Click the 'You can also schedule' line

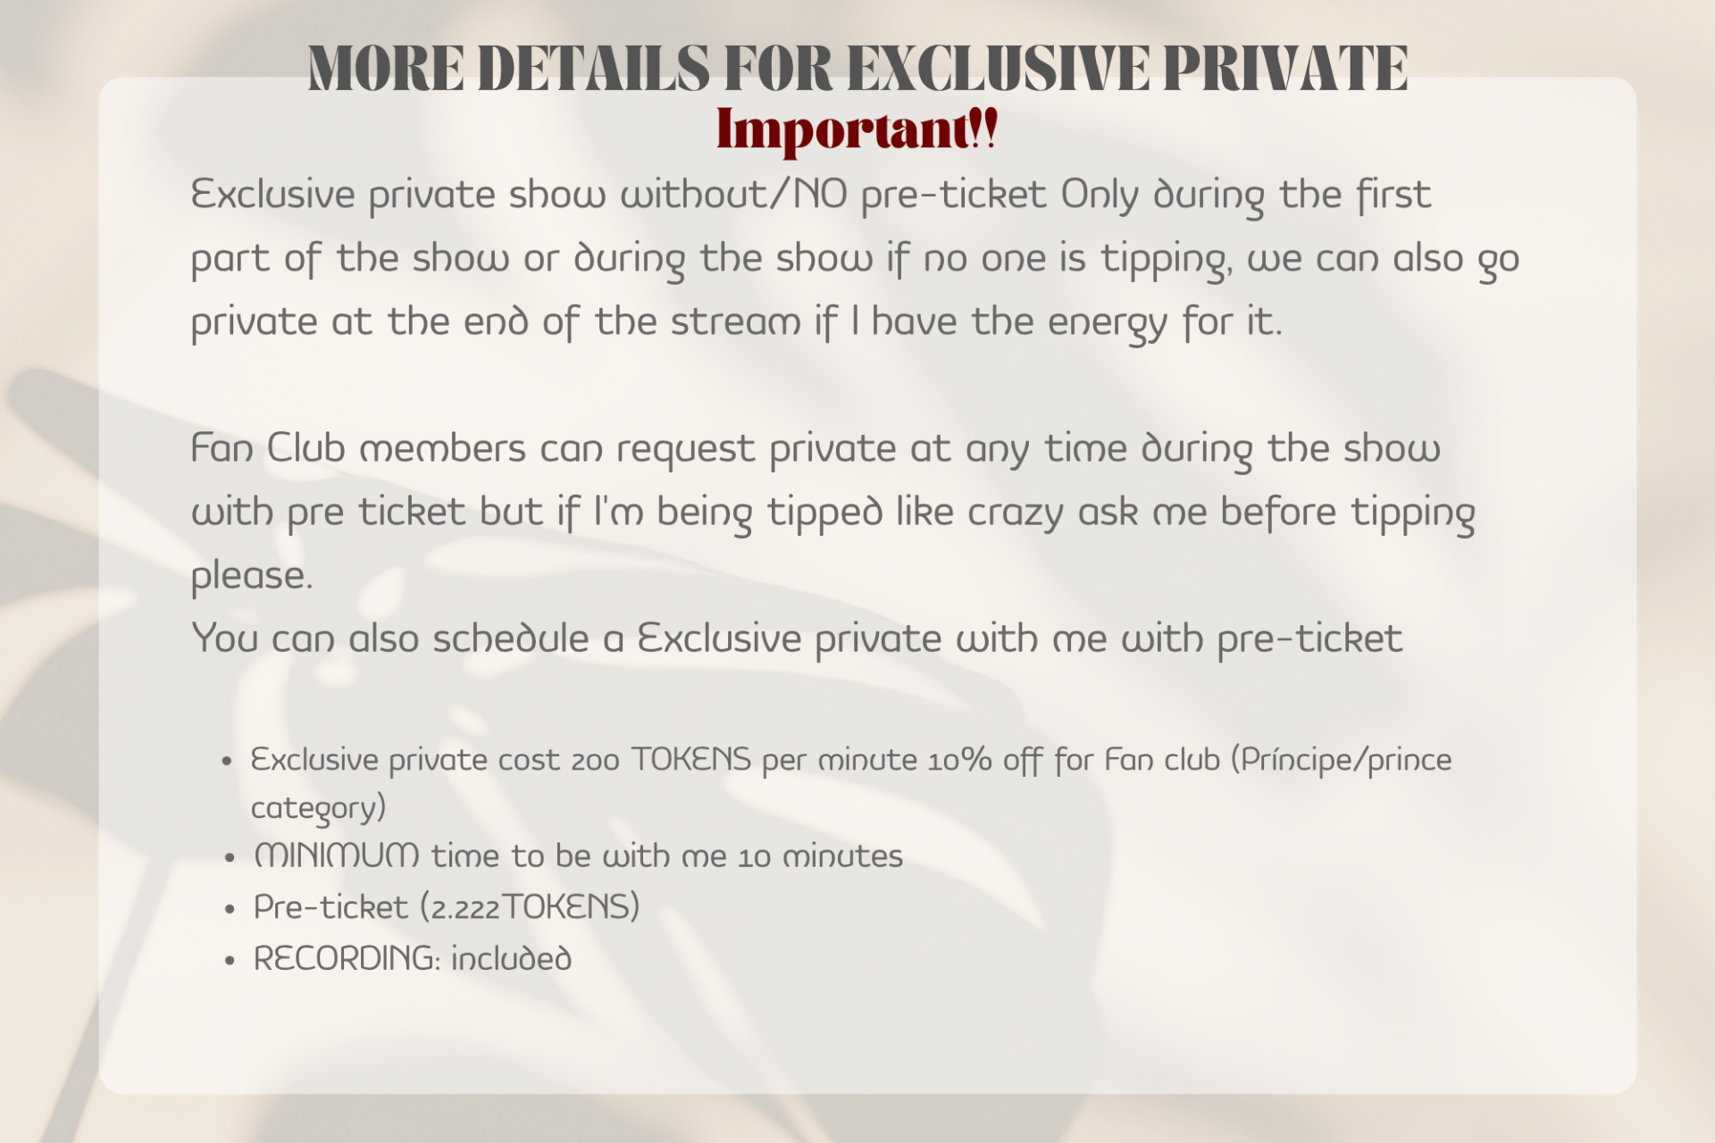click(x=797, y=639)
